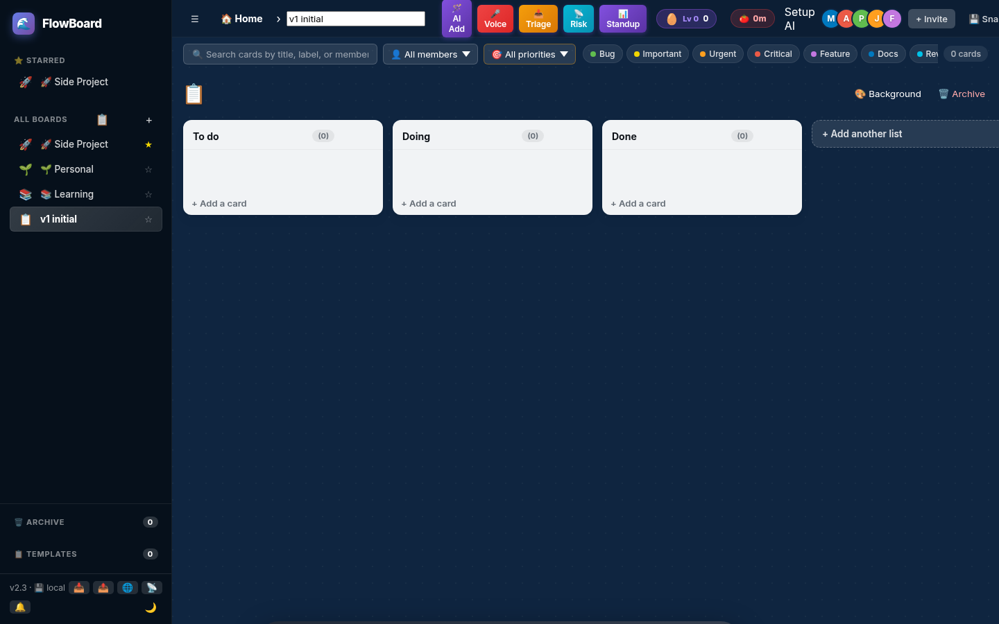Click member avatar M
Viewport: 999px width, 624px height.
tap(830, 19)
